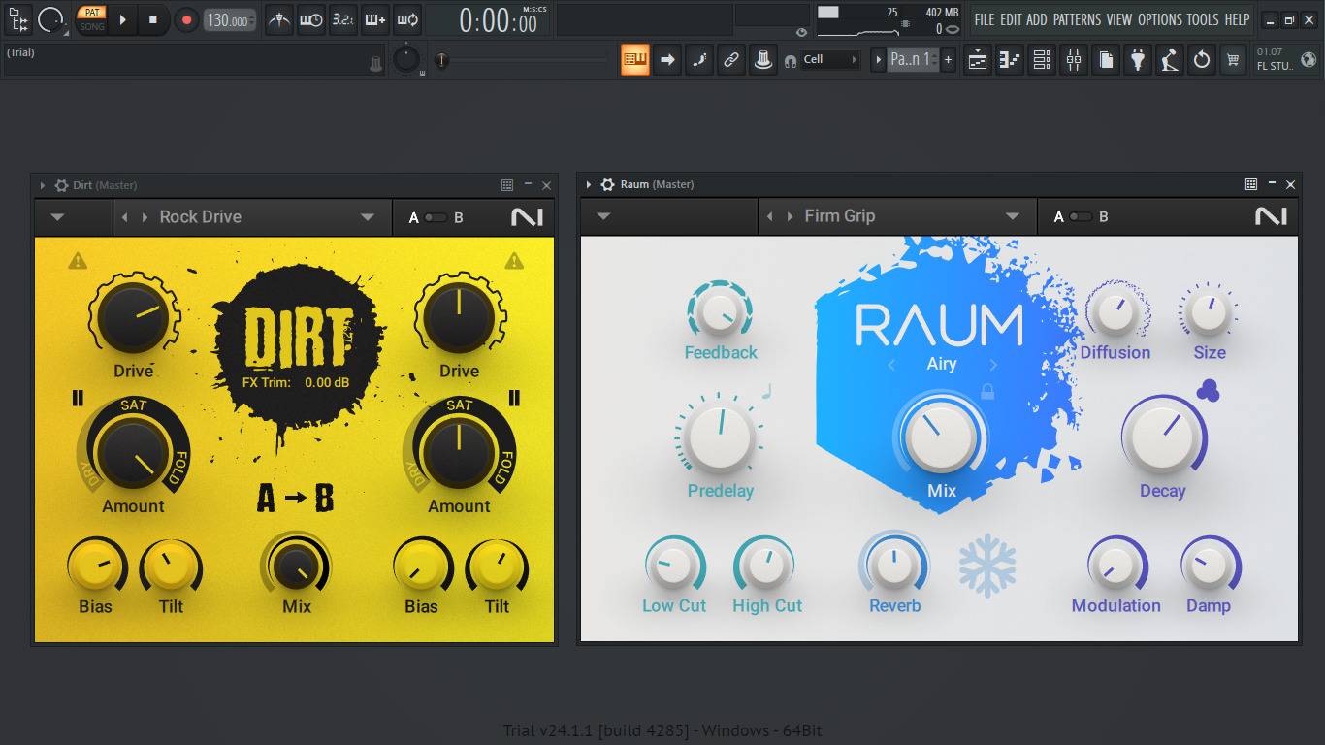
Task: Select previous Dirt preset arrow
Action: [124, 217]
